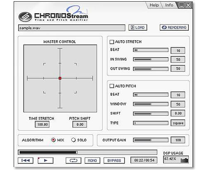Enable the AUTO STRETCH checkbox

coord(112,42)
